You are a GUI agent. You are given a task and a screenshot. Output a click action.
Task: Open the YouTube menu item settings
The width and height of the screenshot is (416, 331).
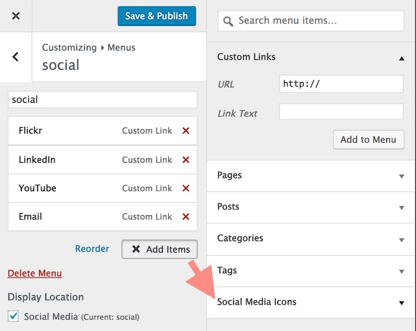point(102,188)
